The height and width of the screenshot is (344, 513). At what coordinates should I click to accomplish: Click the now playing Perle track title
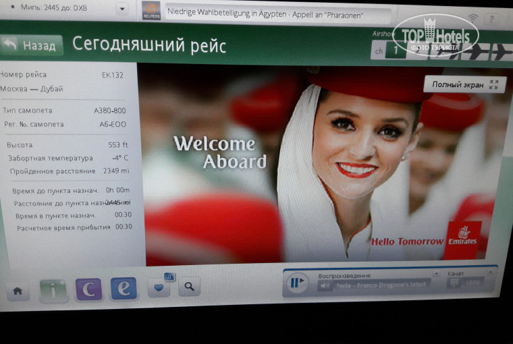click(x=381, y=285)
